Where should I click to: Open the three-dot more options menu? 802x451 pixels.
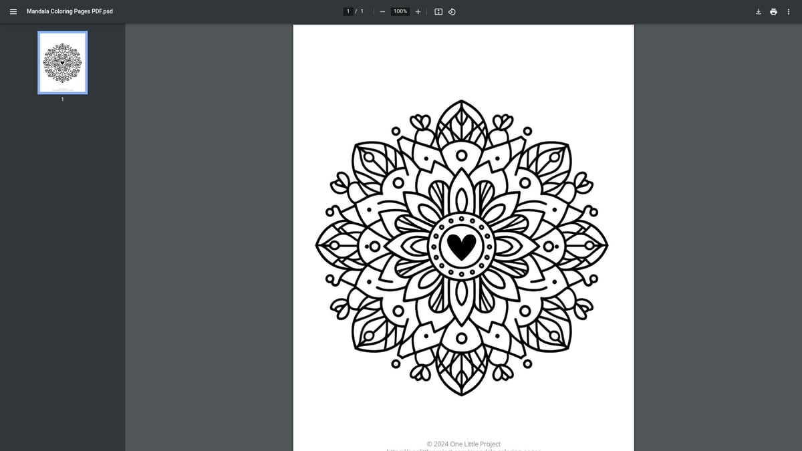(789, 11)
